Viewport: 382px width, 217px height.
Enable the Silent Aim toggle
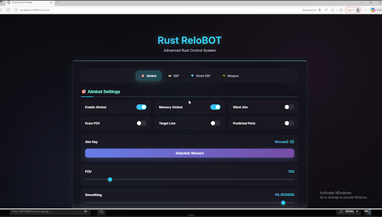tap(289, 107)
